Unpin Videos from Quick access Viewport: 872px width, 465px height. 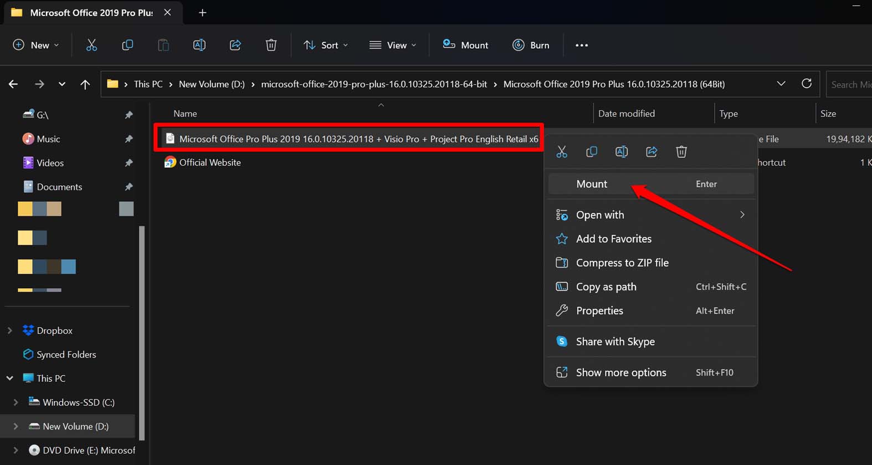coord(129,162)
